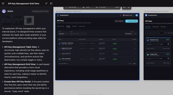Click the Staging Environment key icon
The width and height of the screenshot is (173, 95).
coord(60,49)
